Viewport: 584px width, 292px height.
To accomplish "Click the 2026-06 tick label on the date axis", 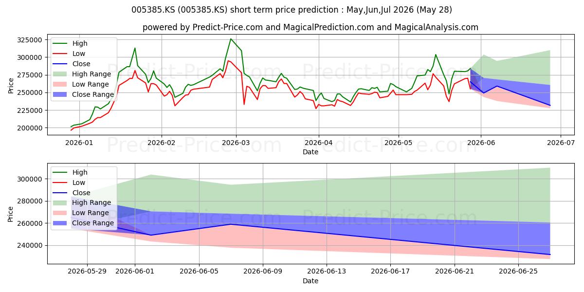I will (480, 143).
